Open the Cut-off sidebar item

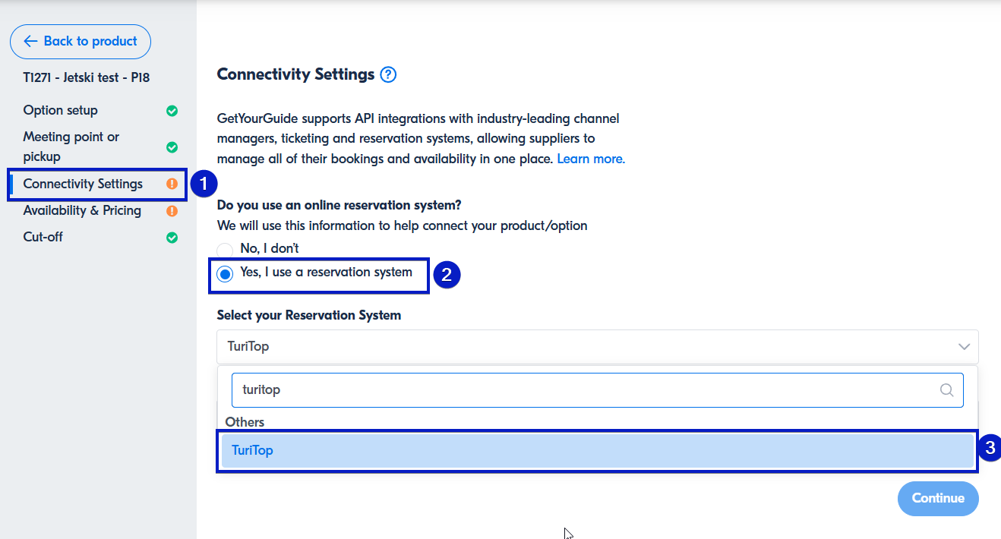(x=43, y=238)
